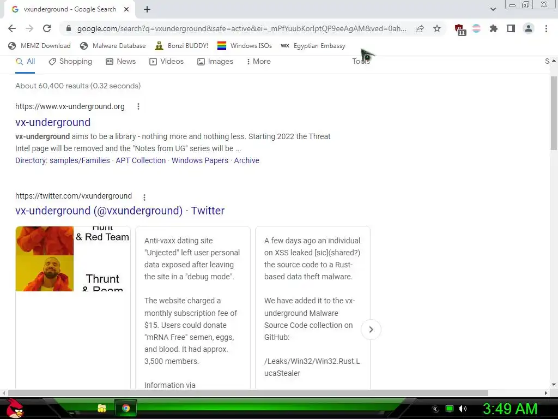The width and height of the screenshot is (558, 419).
Task: Open the Chrome profile avatar
Action: pyautogui.click(x=529, y=28)
